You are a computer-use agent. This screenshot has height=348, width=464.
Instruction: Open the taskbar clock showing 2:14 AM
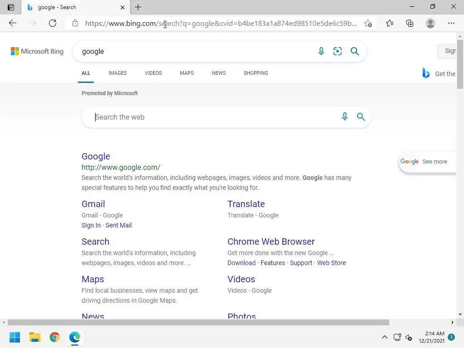[431, 337]
